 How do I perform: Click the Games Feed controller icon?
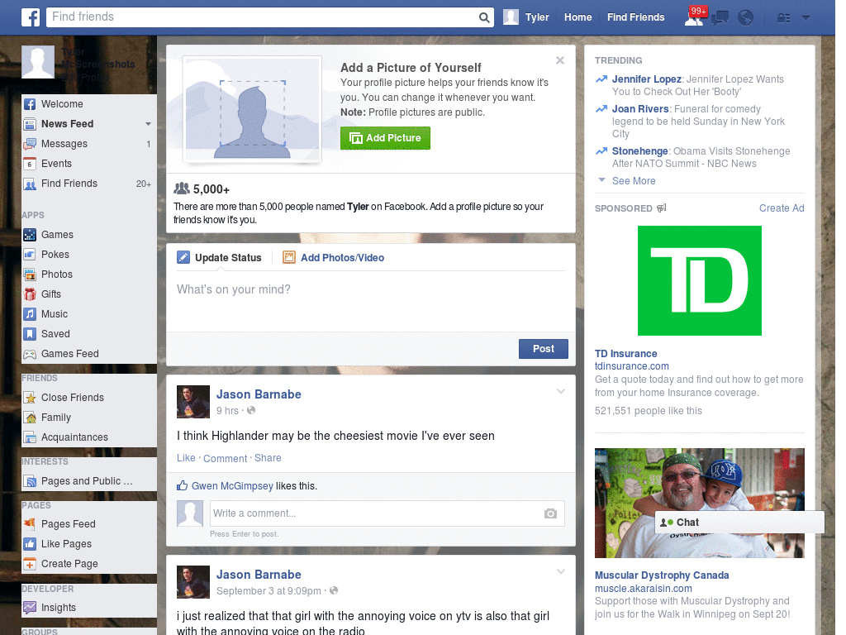point(30,354)
